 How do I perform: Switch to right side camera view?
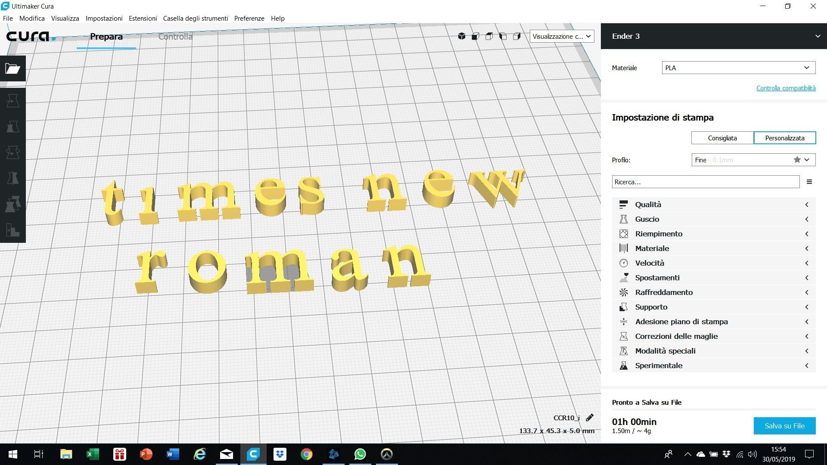517,36
